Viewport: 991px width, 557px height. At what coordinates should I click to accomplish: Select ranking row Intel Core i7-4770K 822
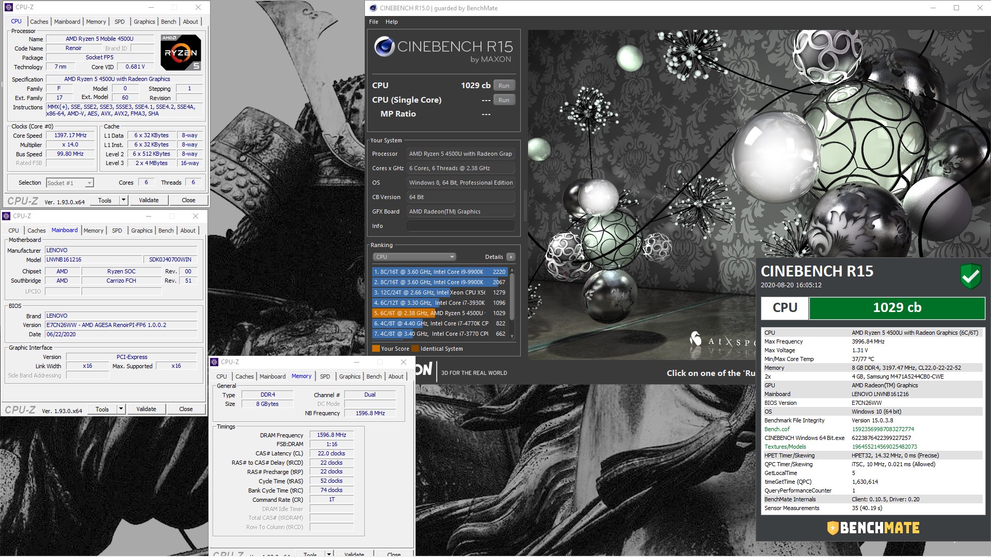[439, 323]
